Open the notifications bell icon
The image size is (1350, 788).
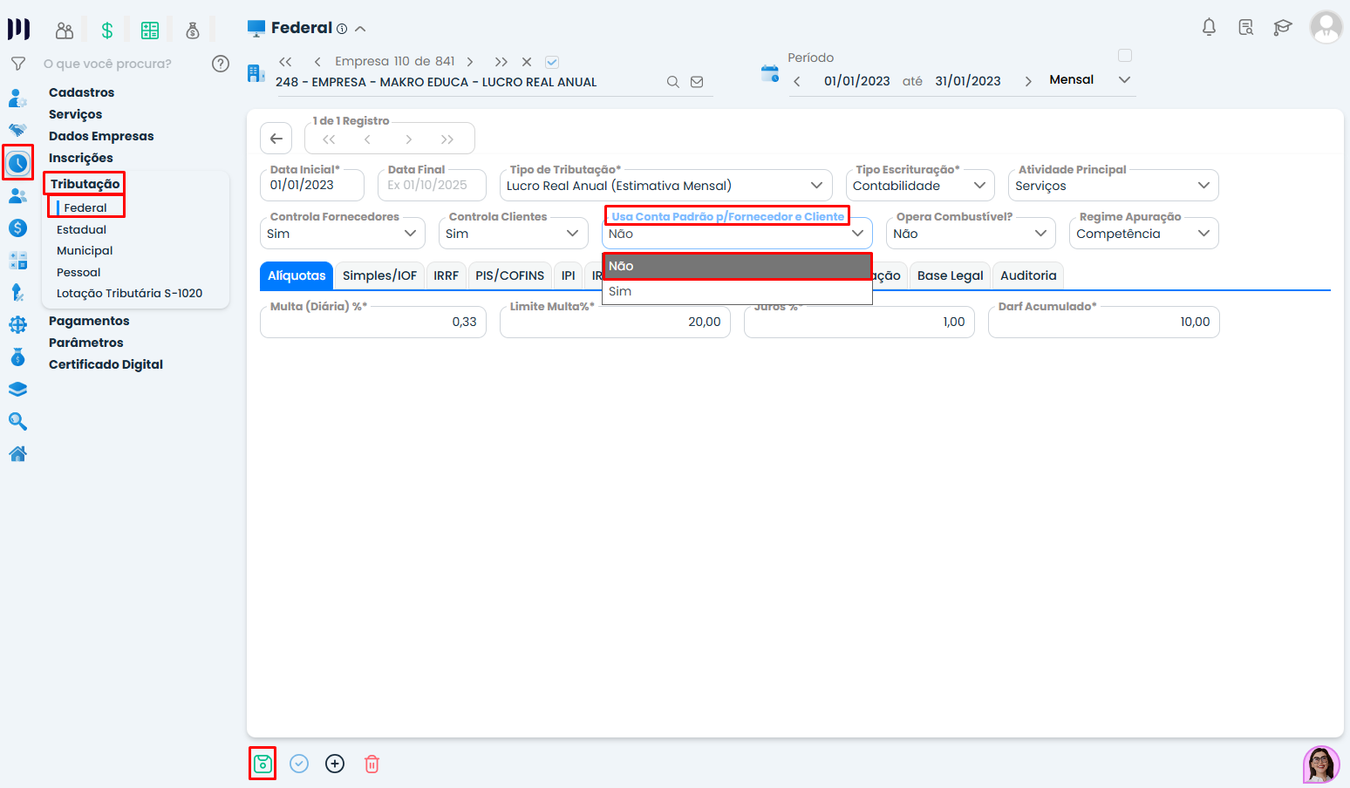pos(1209,27)
